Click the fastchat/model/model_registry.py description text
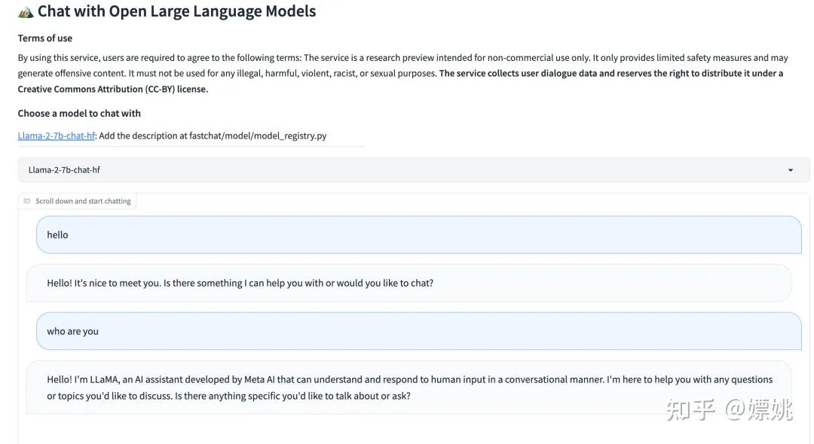 click(x=213, y=136)
